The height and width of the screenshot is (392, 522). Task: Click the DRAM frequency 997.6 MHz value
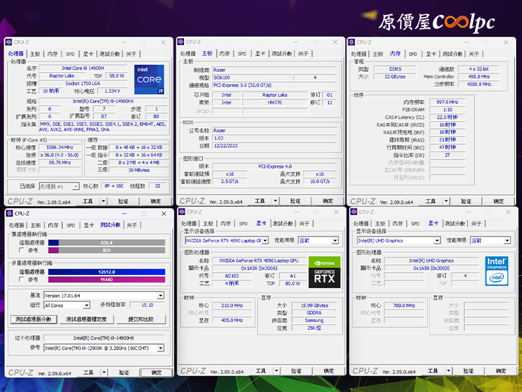pos(447,102)
